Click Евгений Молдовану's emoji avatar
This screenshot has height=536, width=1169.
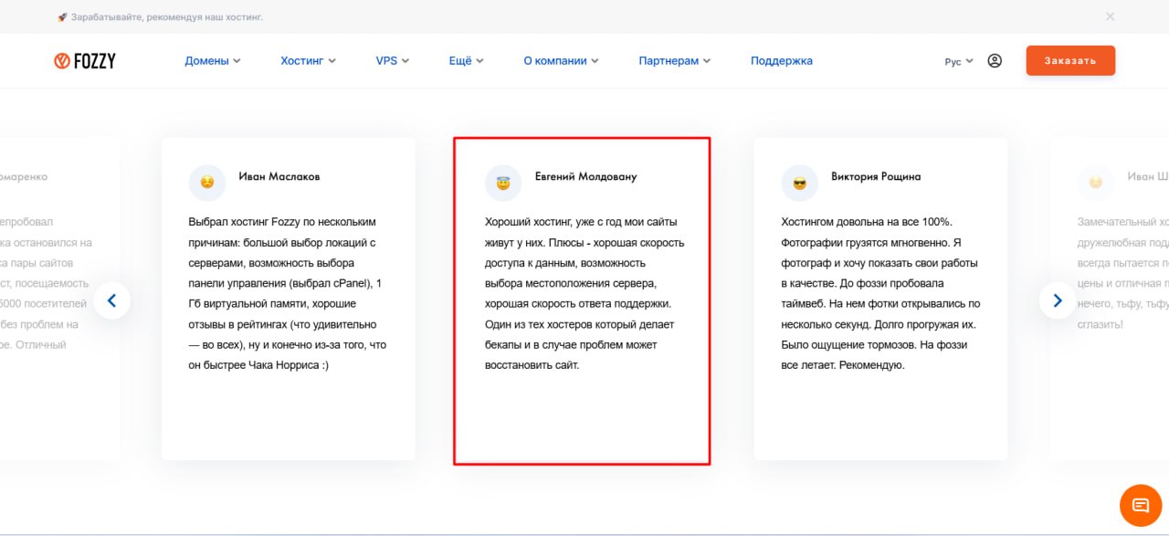(x=503, y=183)
